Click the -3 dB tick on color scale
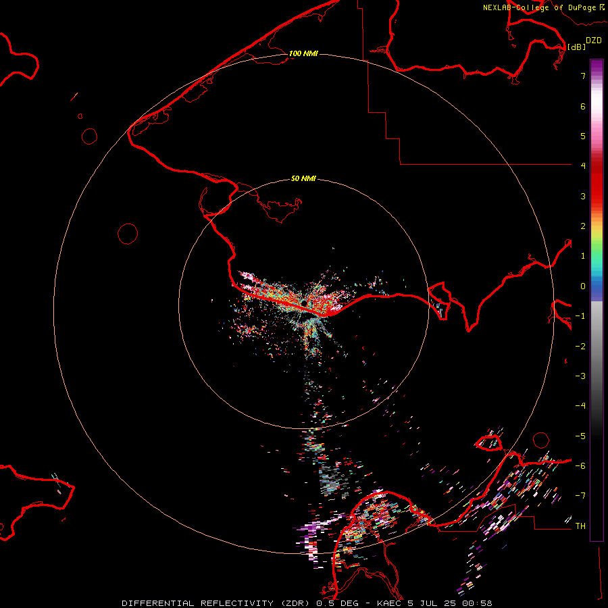608x608 pixels. 580,376
